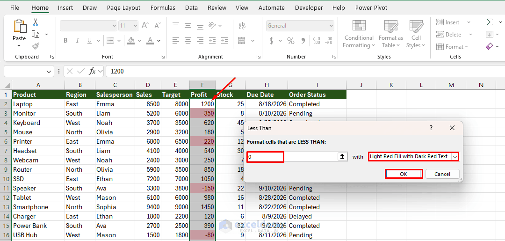Click the Increase Indent icon
Image resolution: width=505 pixels, height=241 pixels.
pos(224,41)
